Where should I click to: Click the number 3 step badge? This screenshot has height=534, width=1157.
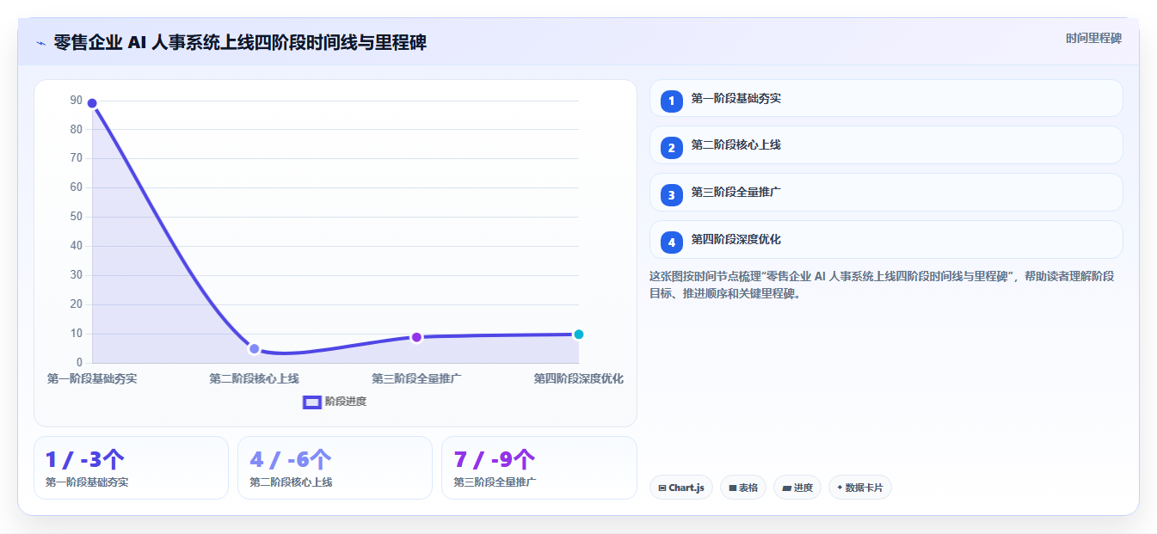coord(672,195)
